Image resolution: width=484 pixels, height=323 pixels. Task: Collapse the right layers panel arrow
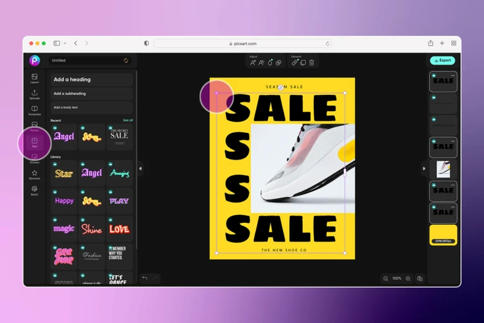point(424,168)
